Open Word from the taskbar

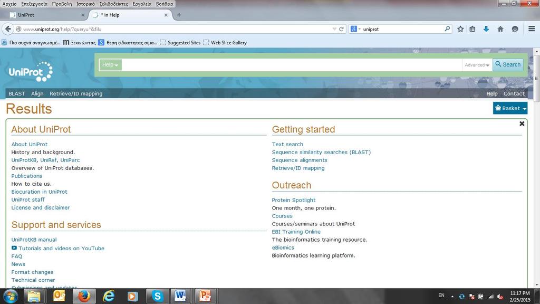[x=181, y=296]
